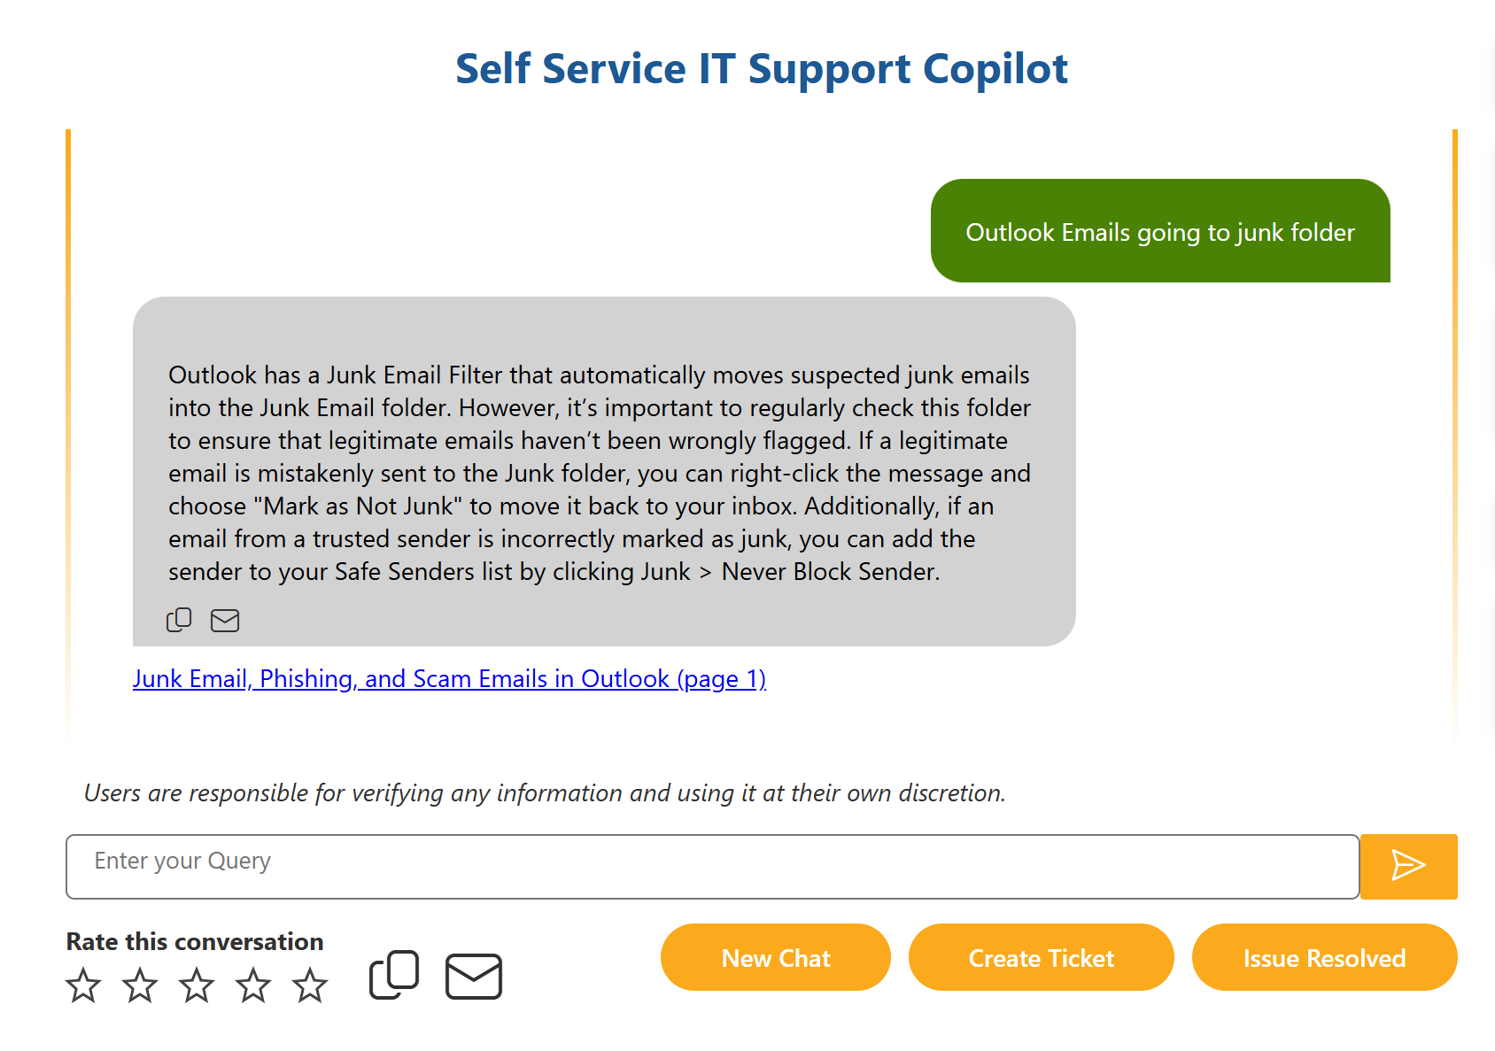This screenshot has width=1495, height=1051.
Task: Click the send query arrow
Action: (1407, 866)
